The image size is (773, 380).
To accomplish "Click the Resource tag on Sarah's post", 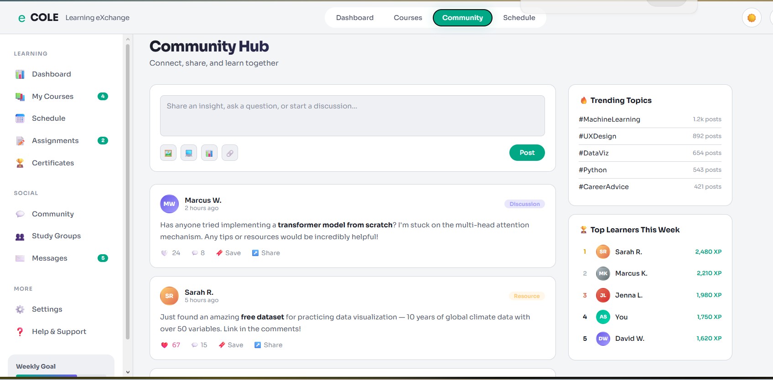I will [x=527, y=296].
